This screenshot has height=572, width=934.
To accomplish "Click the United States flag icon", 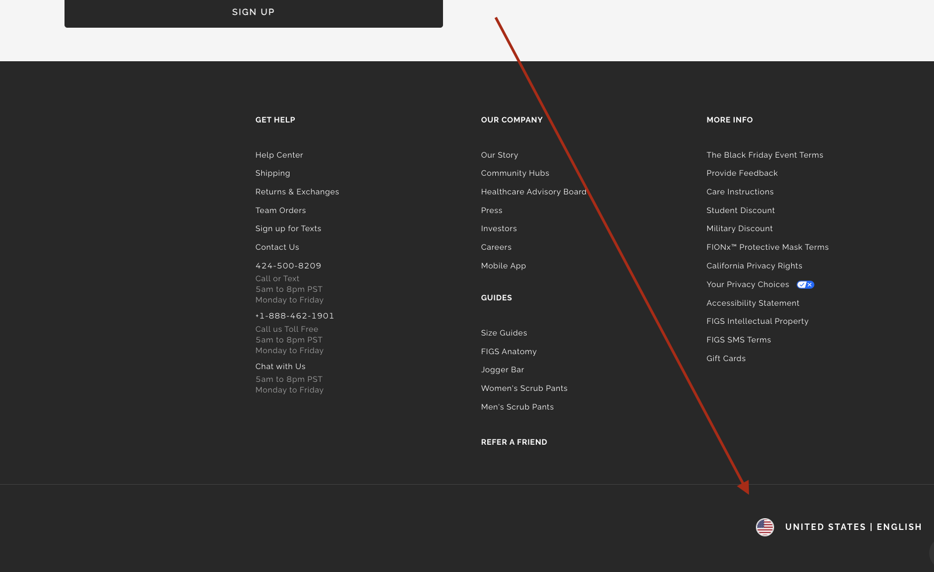I will (764, 527).
